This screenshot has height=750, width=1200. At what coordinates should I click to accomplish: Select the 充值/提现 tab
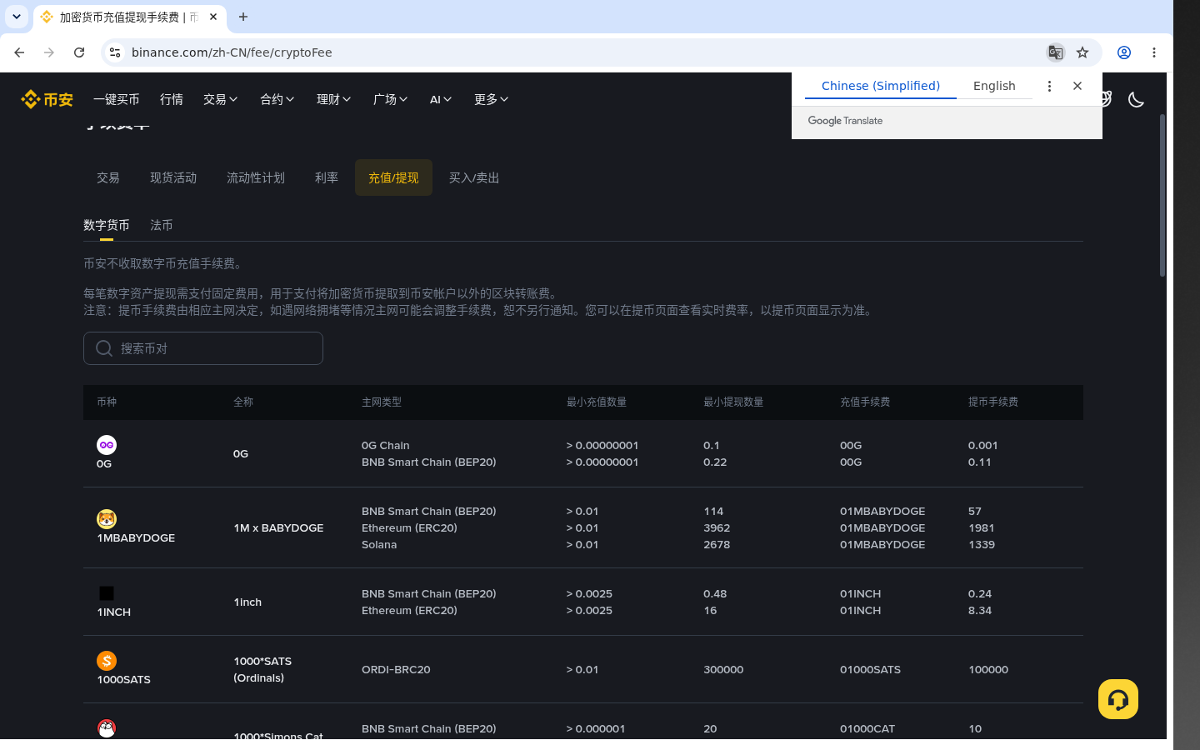coord(393,177)
